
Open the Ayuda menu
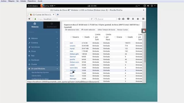tap(40, 1)
